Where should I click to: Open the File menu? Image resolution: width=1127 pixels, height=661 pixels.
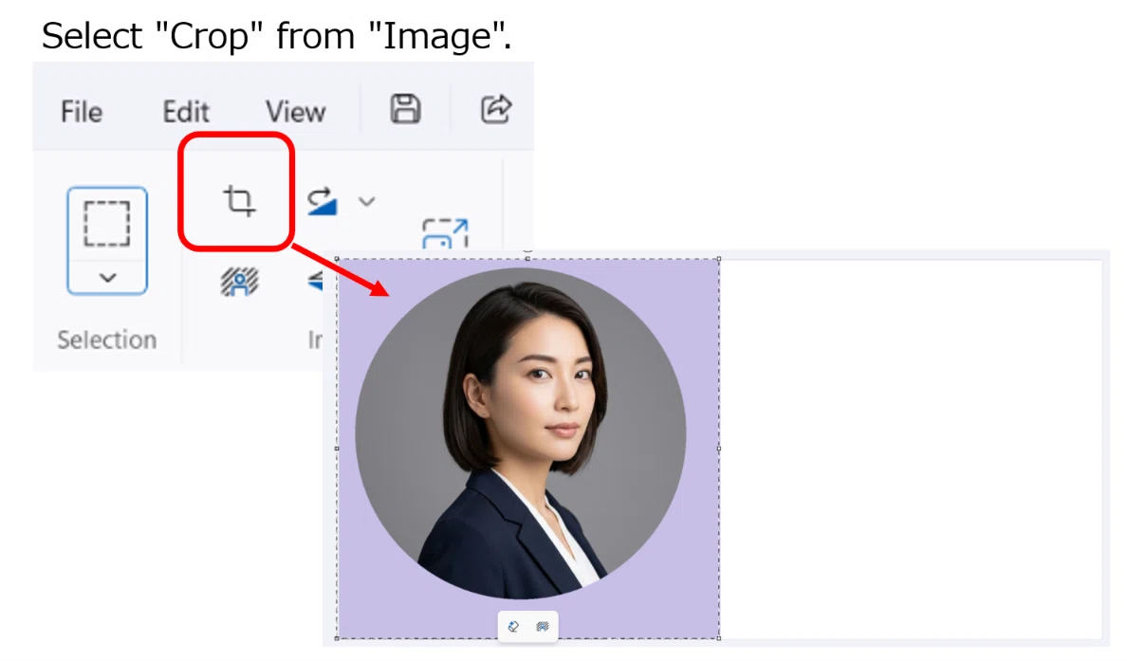[82, 112]
